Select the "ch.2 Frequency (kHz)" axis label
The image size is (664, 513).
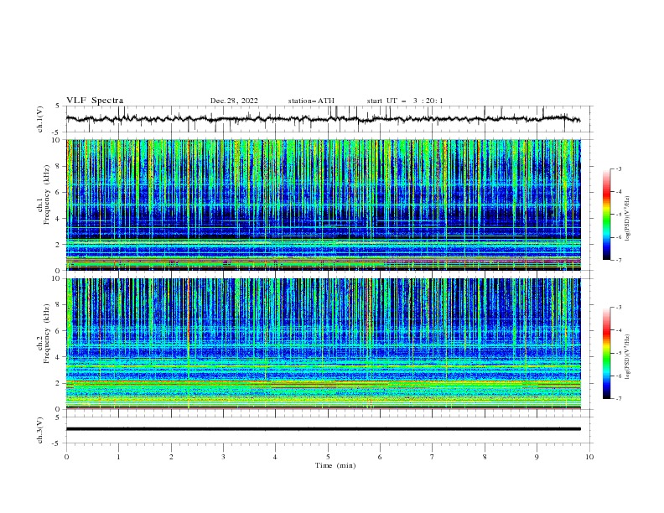[x=44, y=333]
